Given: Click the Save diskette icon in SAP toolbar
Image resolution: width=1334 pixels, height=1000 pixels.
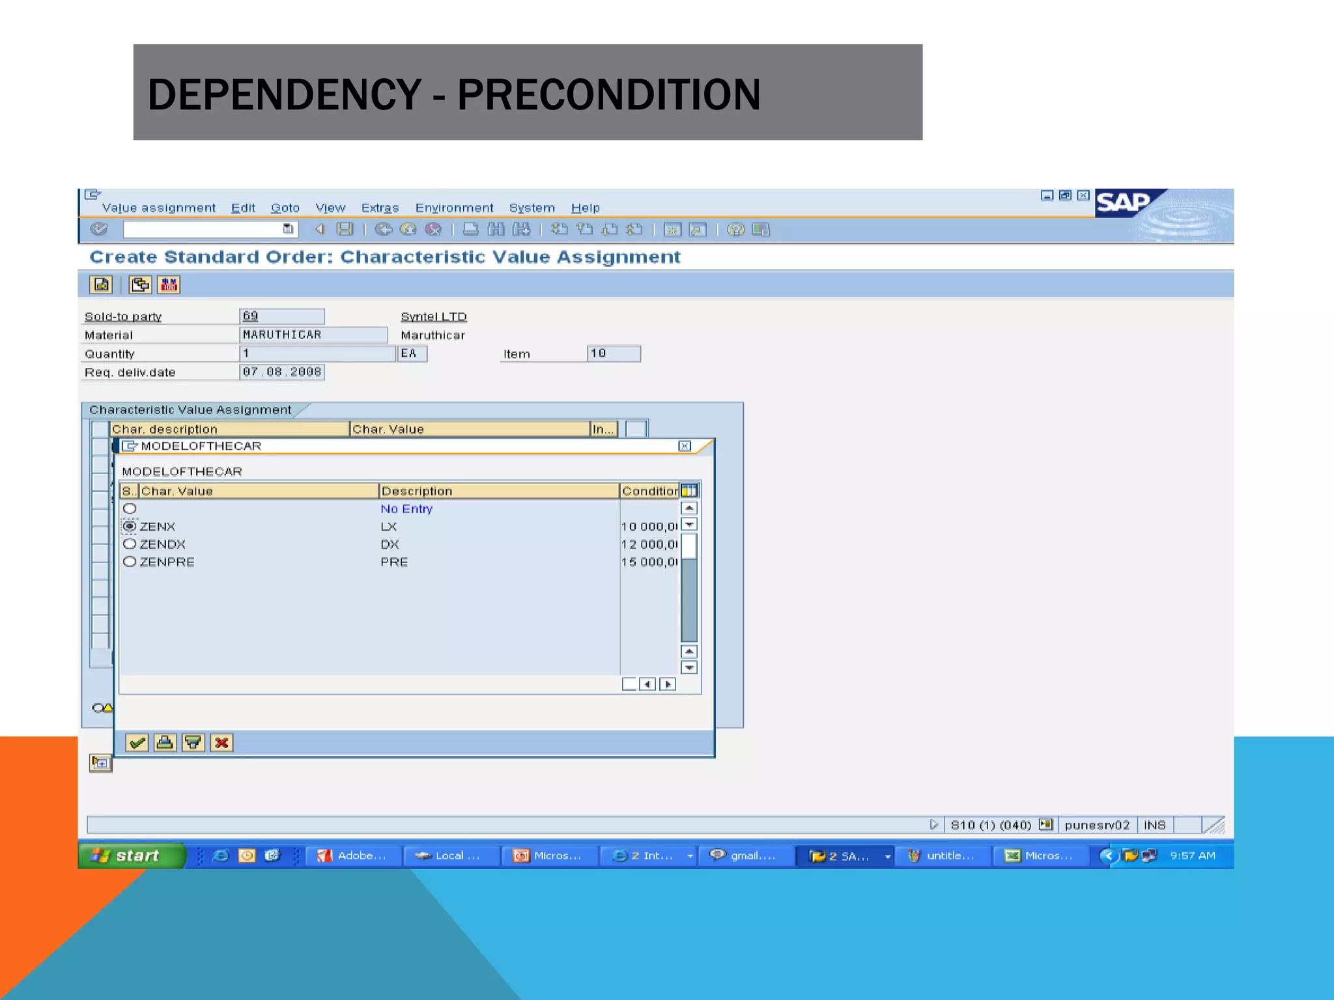Looking at the screenshot, I should tap(345, 229).
